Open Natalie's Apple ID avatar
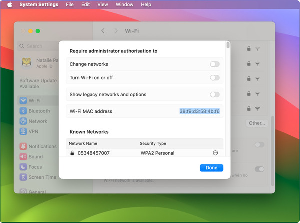 [27, 63]
